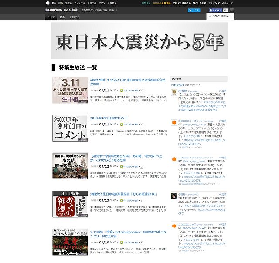
Task: Expand the メニュー▼ dropdown
Action: (227, 3)
